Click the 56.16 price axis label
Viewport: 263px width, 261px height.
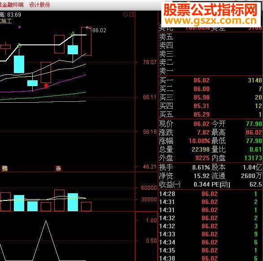150,132
